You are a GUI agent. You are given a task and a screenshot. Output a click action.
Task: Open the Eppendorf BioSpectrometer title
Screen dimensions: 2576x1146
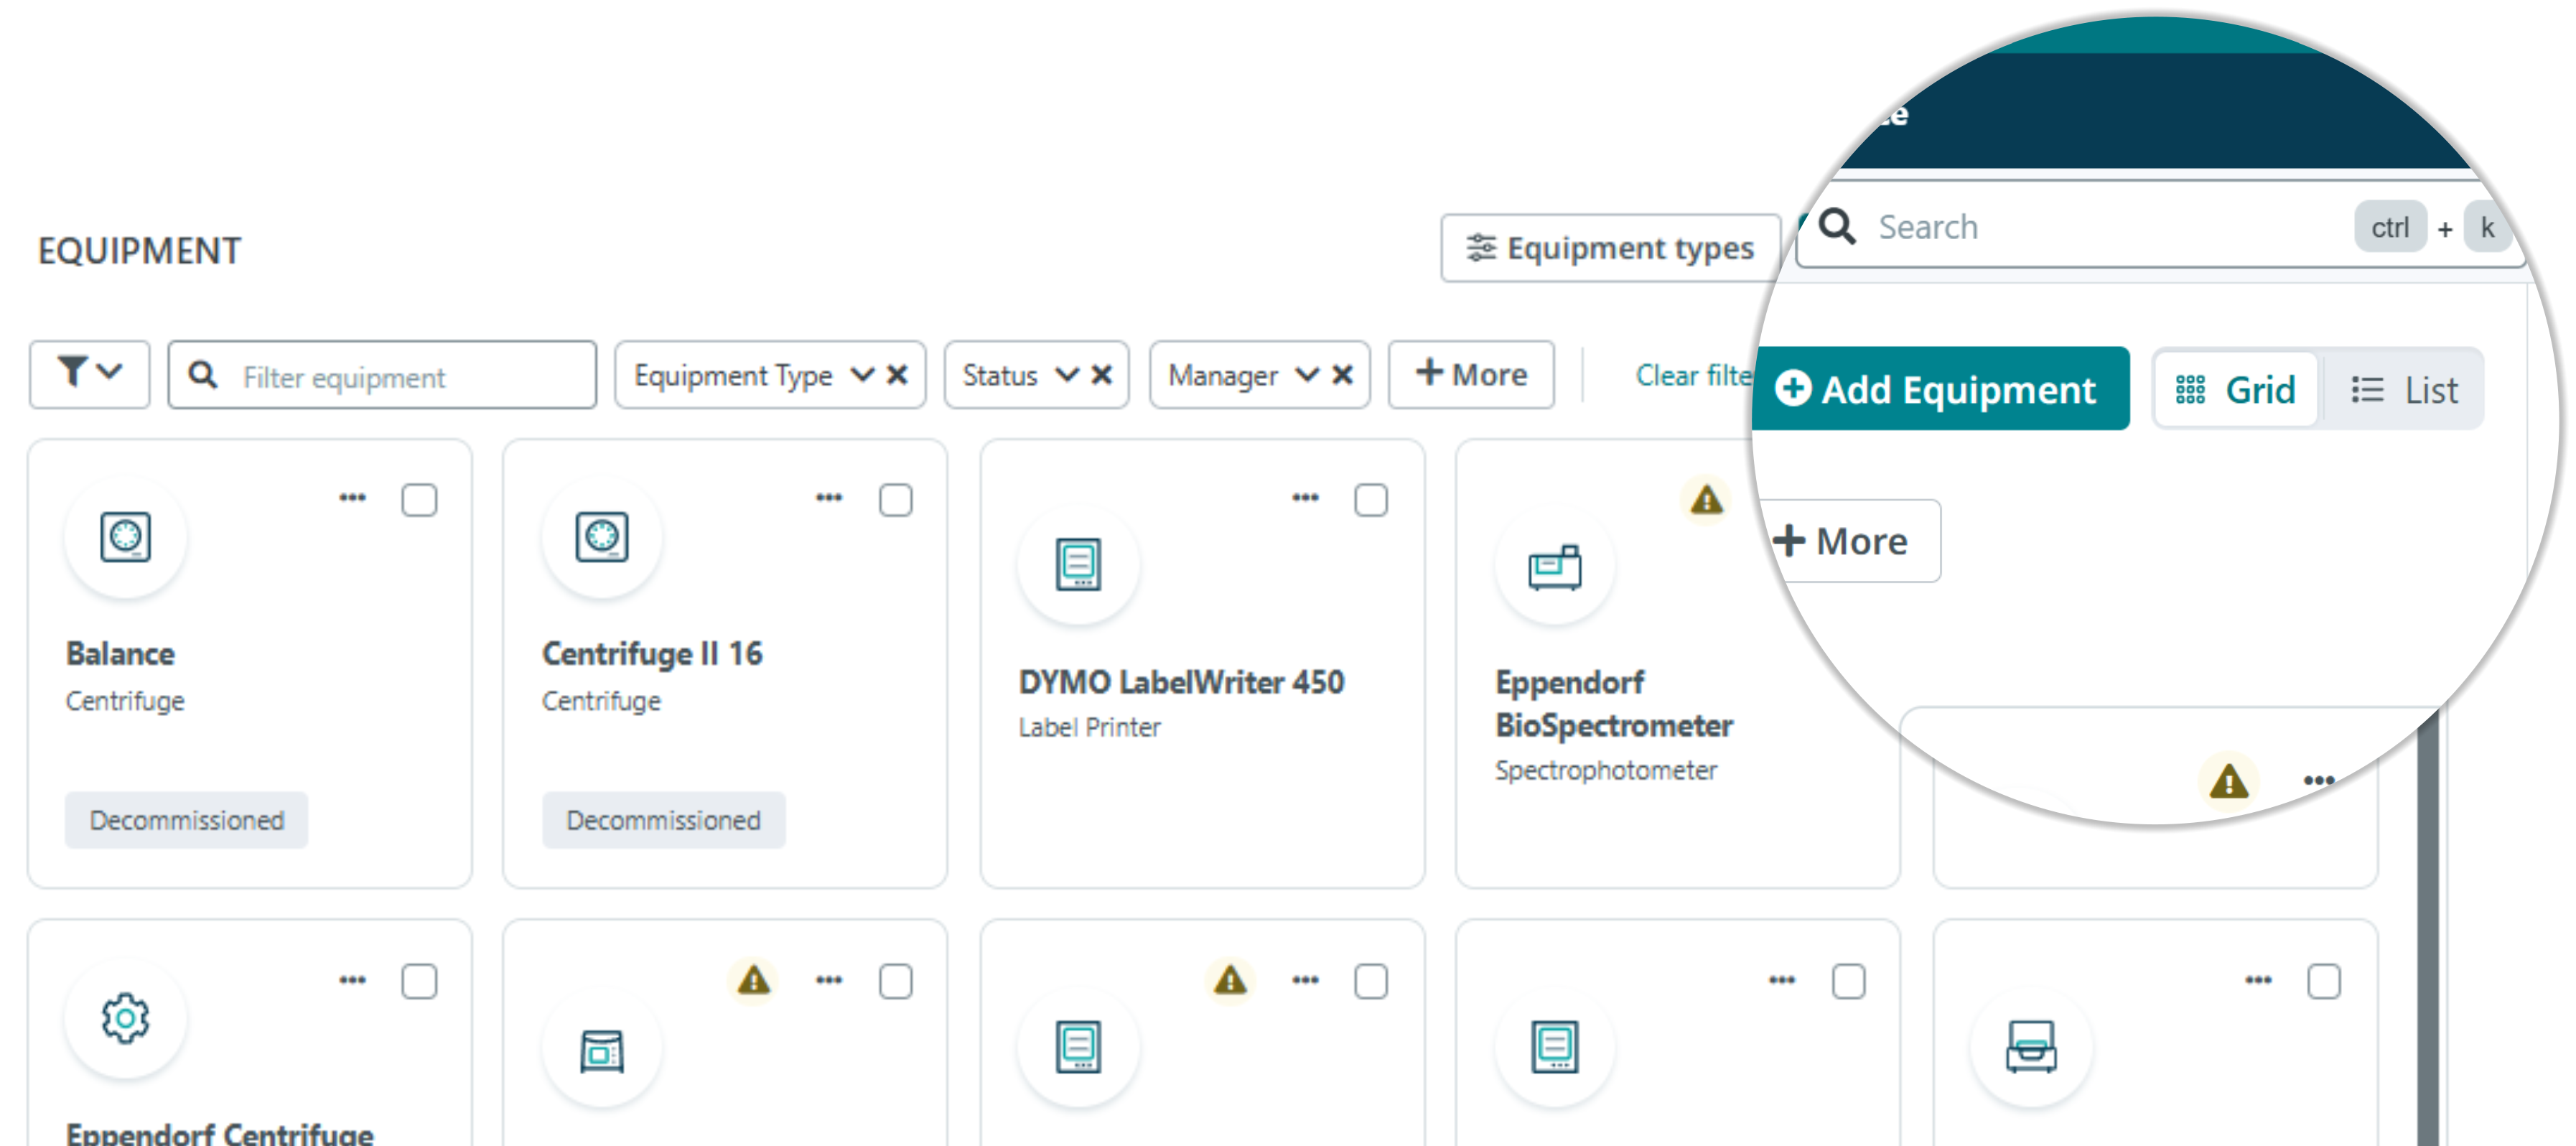pos(1614,704)
